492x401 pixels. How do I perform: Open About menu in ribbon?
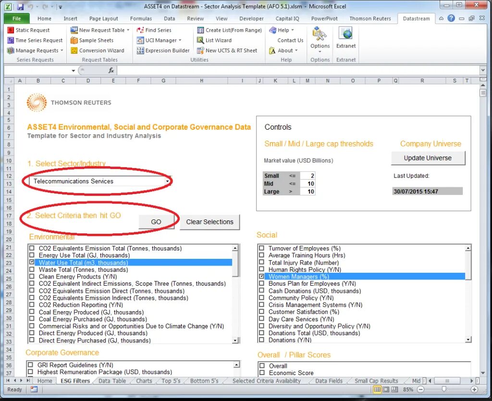pyautogui.click(x=283, y=50)
